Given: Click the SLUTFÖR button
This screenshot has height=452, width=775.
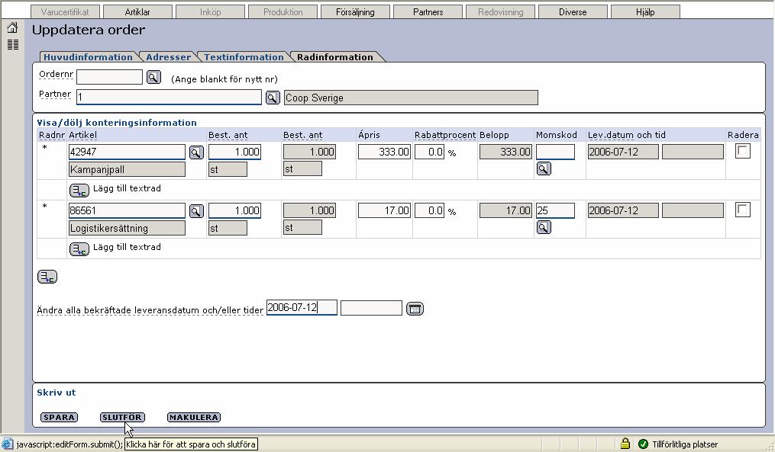Looking at the screenshot, I should click(122, 418).
